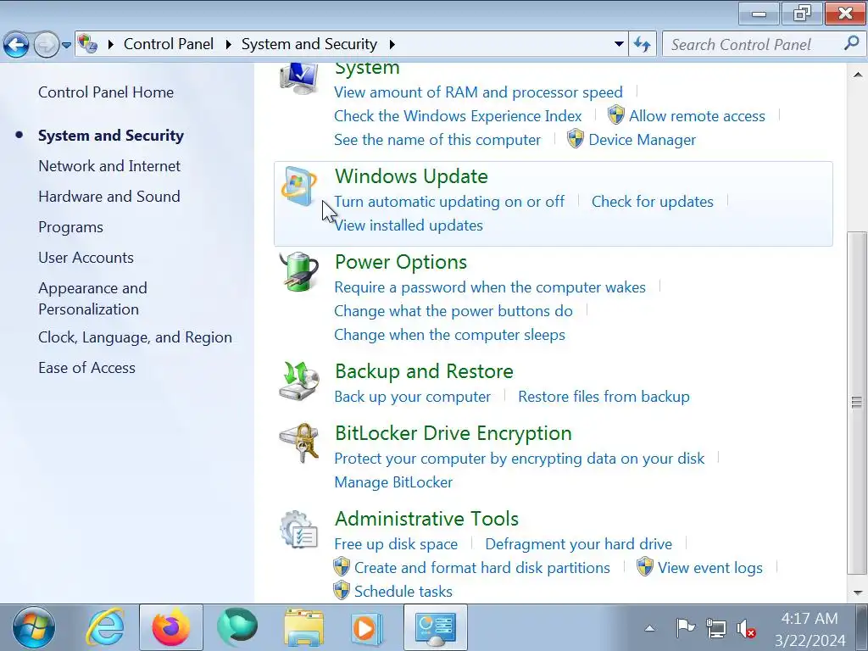
Task: Go to Control Panel Home
Action: [x=106, y=92]
